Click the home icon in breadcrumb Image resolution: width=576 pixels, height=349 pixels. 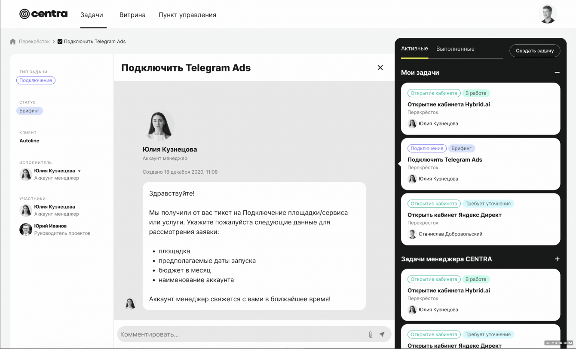(13, 42)
